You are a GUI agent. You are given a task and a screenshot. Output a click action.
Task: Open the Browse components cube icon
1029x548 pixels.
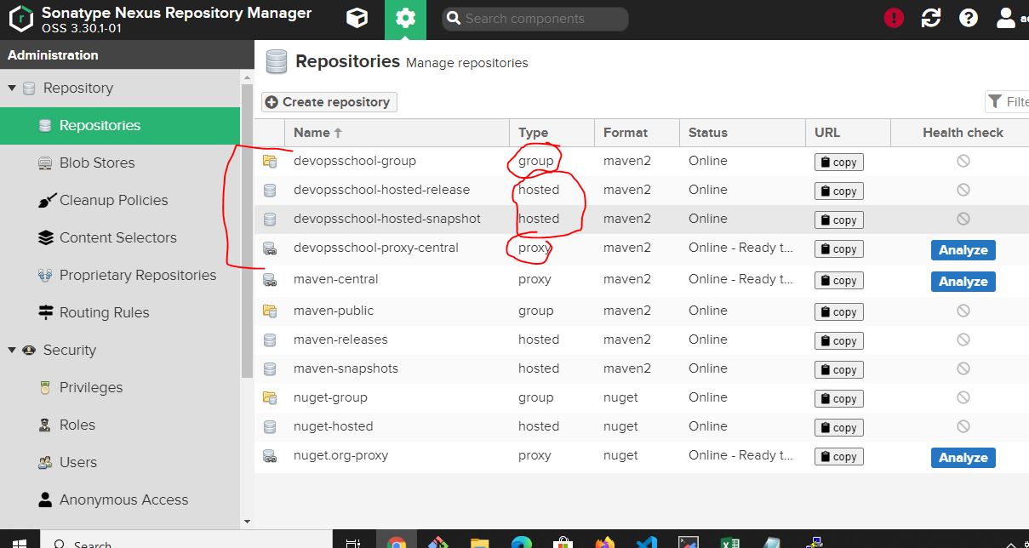pyautogui.click(x=357, y=18)
